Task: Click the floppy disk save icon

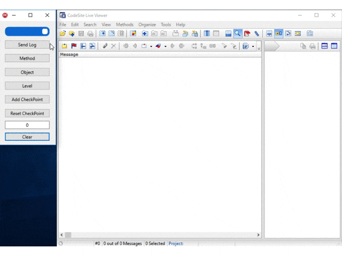Action: point(81,34)
